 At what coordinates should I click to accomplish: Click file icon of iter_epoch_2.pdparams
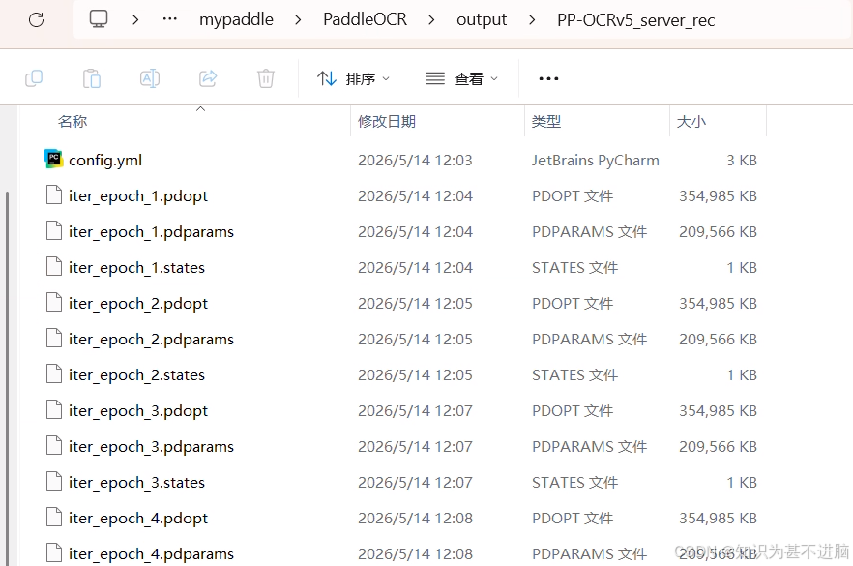tap(54, 338)
